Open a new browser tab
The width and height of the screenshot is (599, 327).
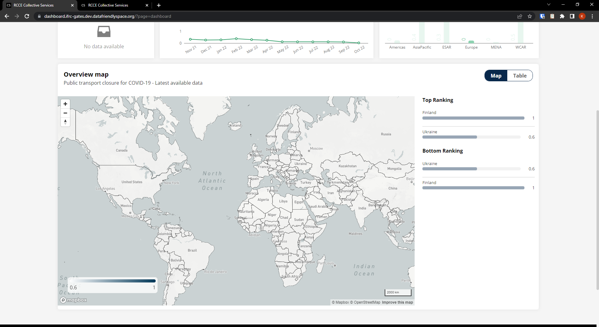pos(158,5)
